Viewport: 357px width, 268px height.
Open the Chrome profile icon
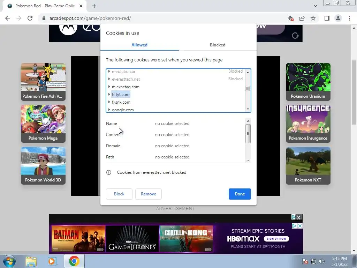pyautogui.click(x=338, y=18)
